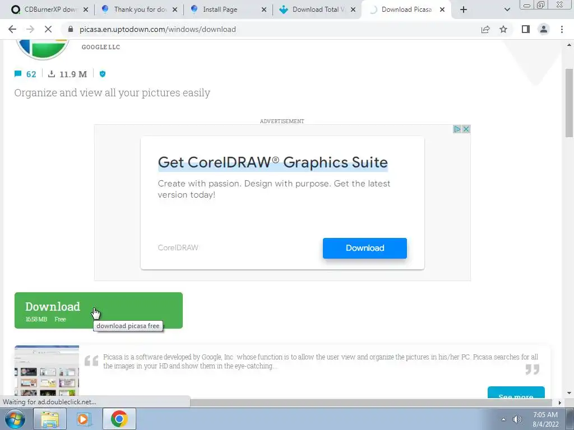Expand the tab search dropdown

pyautogui.click(x=507, y=10)
